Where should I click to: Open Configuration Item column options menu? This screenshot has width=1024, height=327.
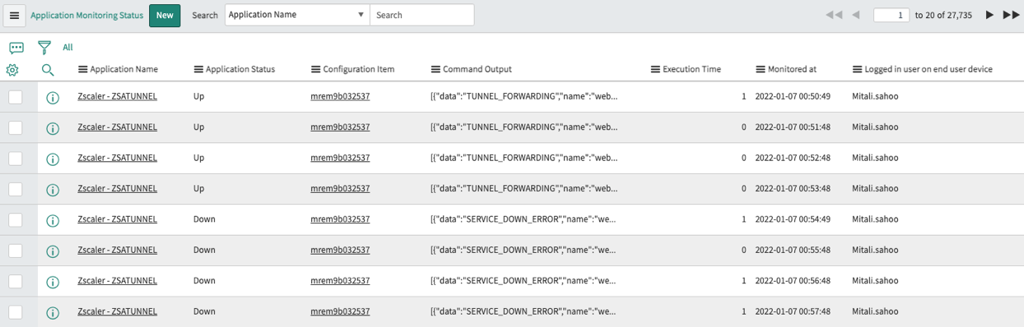point(315,70)
